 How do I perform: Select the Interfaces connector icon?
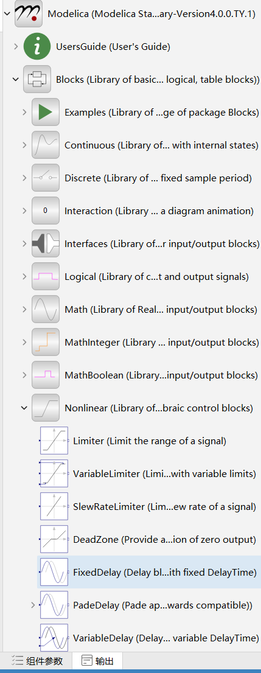(x=46, y=244)
